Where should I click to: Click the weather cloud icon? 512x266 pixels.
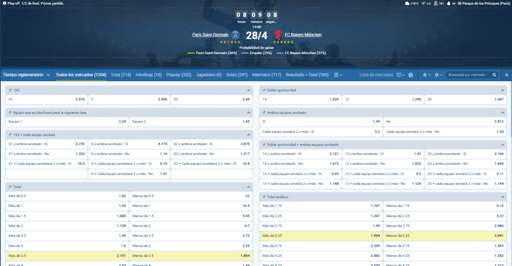pyautogui.click(x=408, y=3)
